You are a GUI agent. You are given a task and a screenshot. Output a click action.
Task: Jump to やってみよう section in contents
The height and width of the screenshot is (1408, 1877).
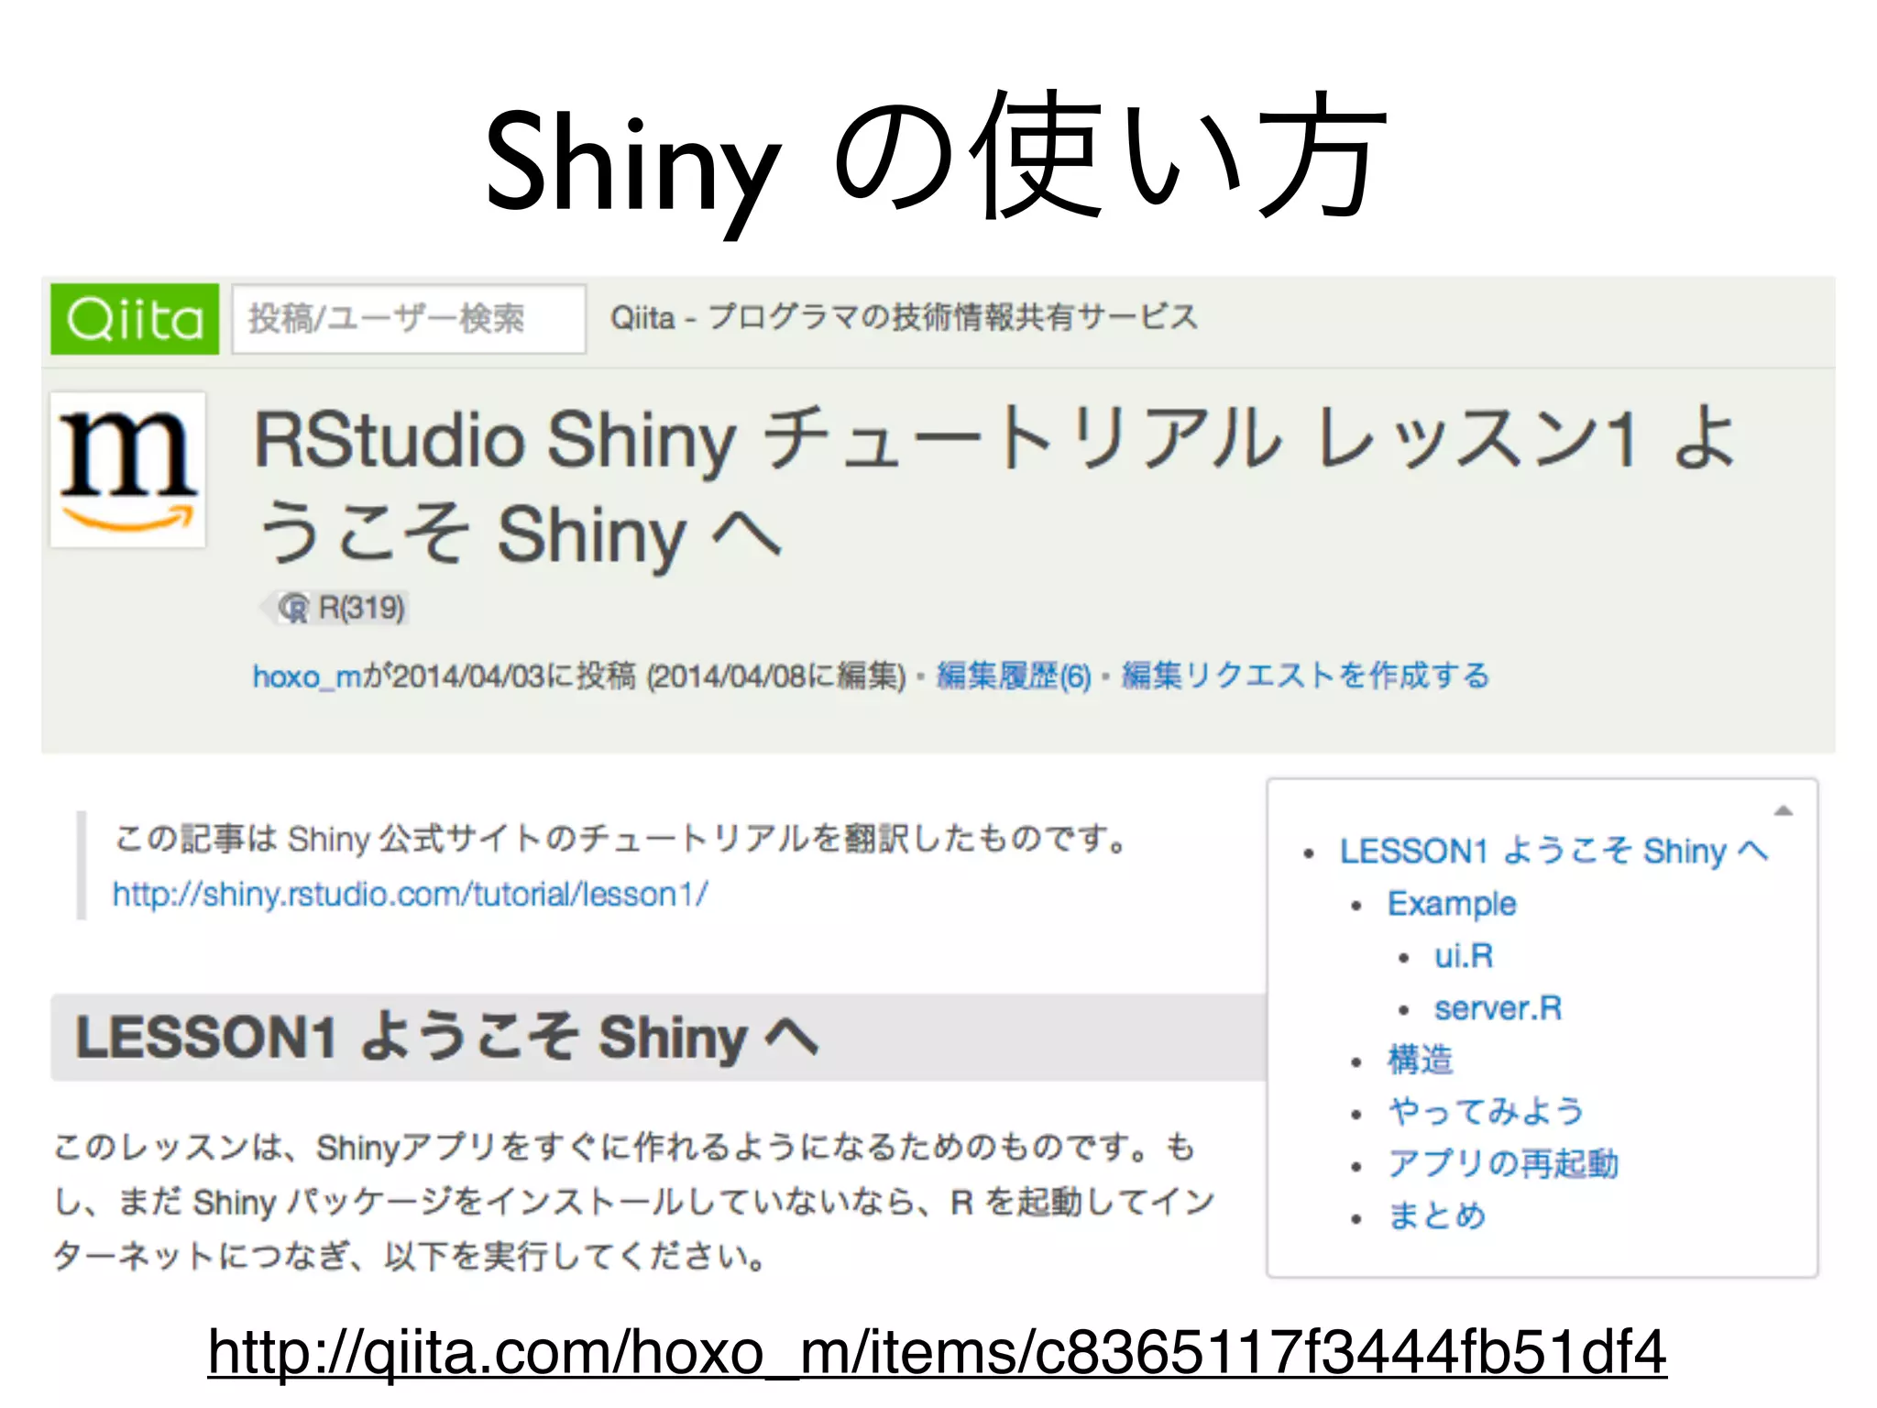coord(1486,1112)
